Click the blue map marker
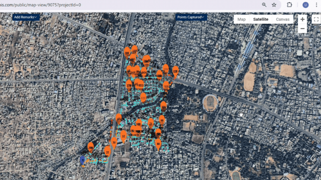The height and width of the screenshot is (180, 321). (x=82, y=160)
